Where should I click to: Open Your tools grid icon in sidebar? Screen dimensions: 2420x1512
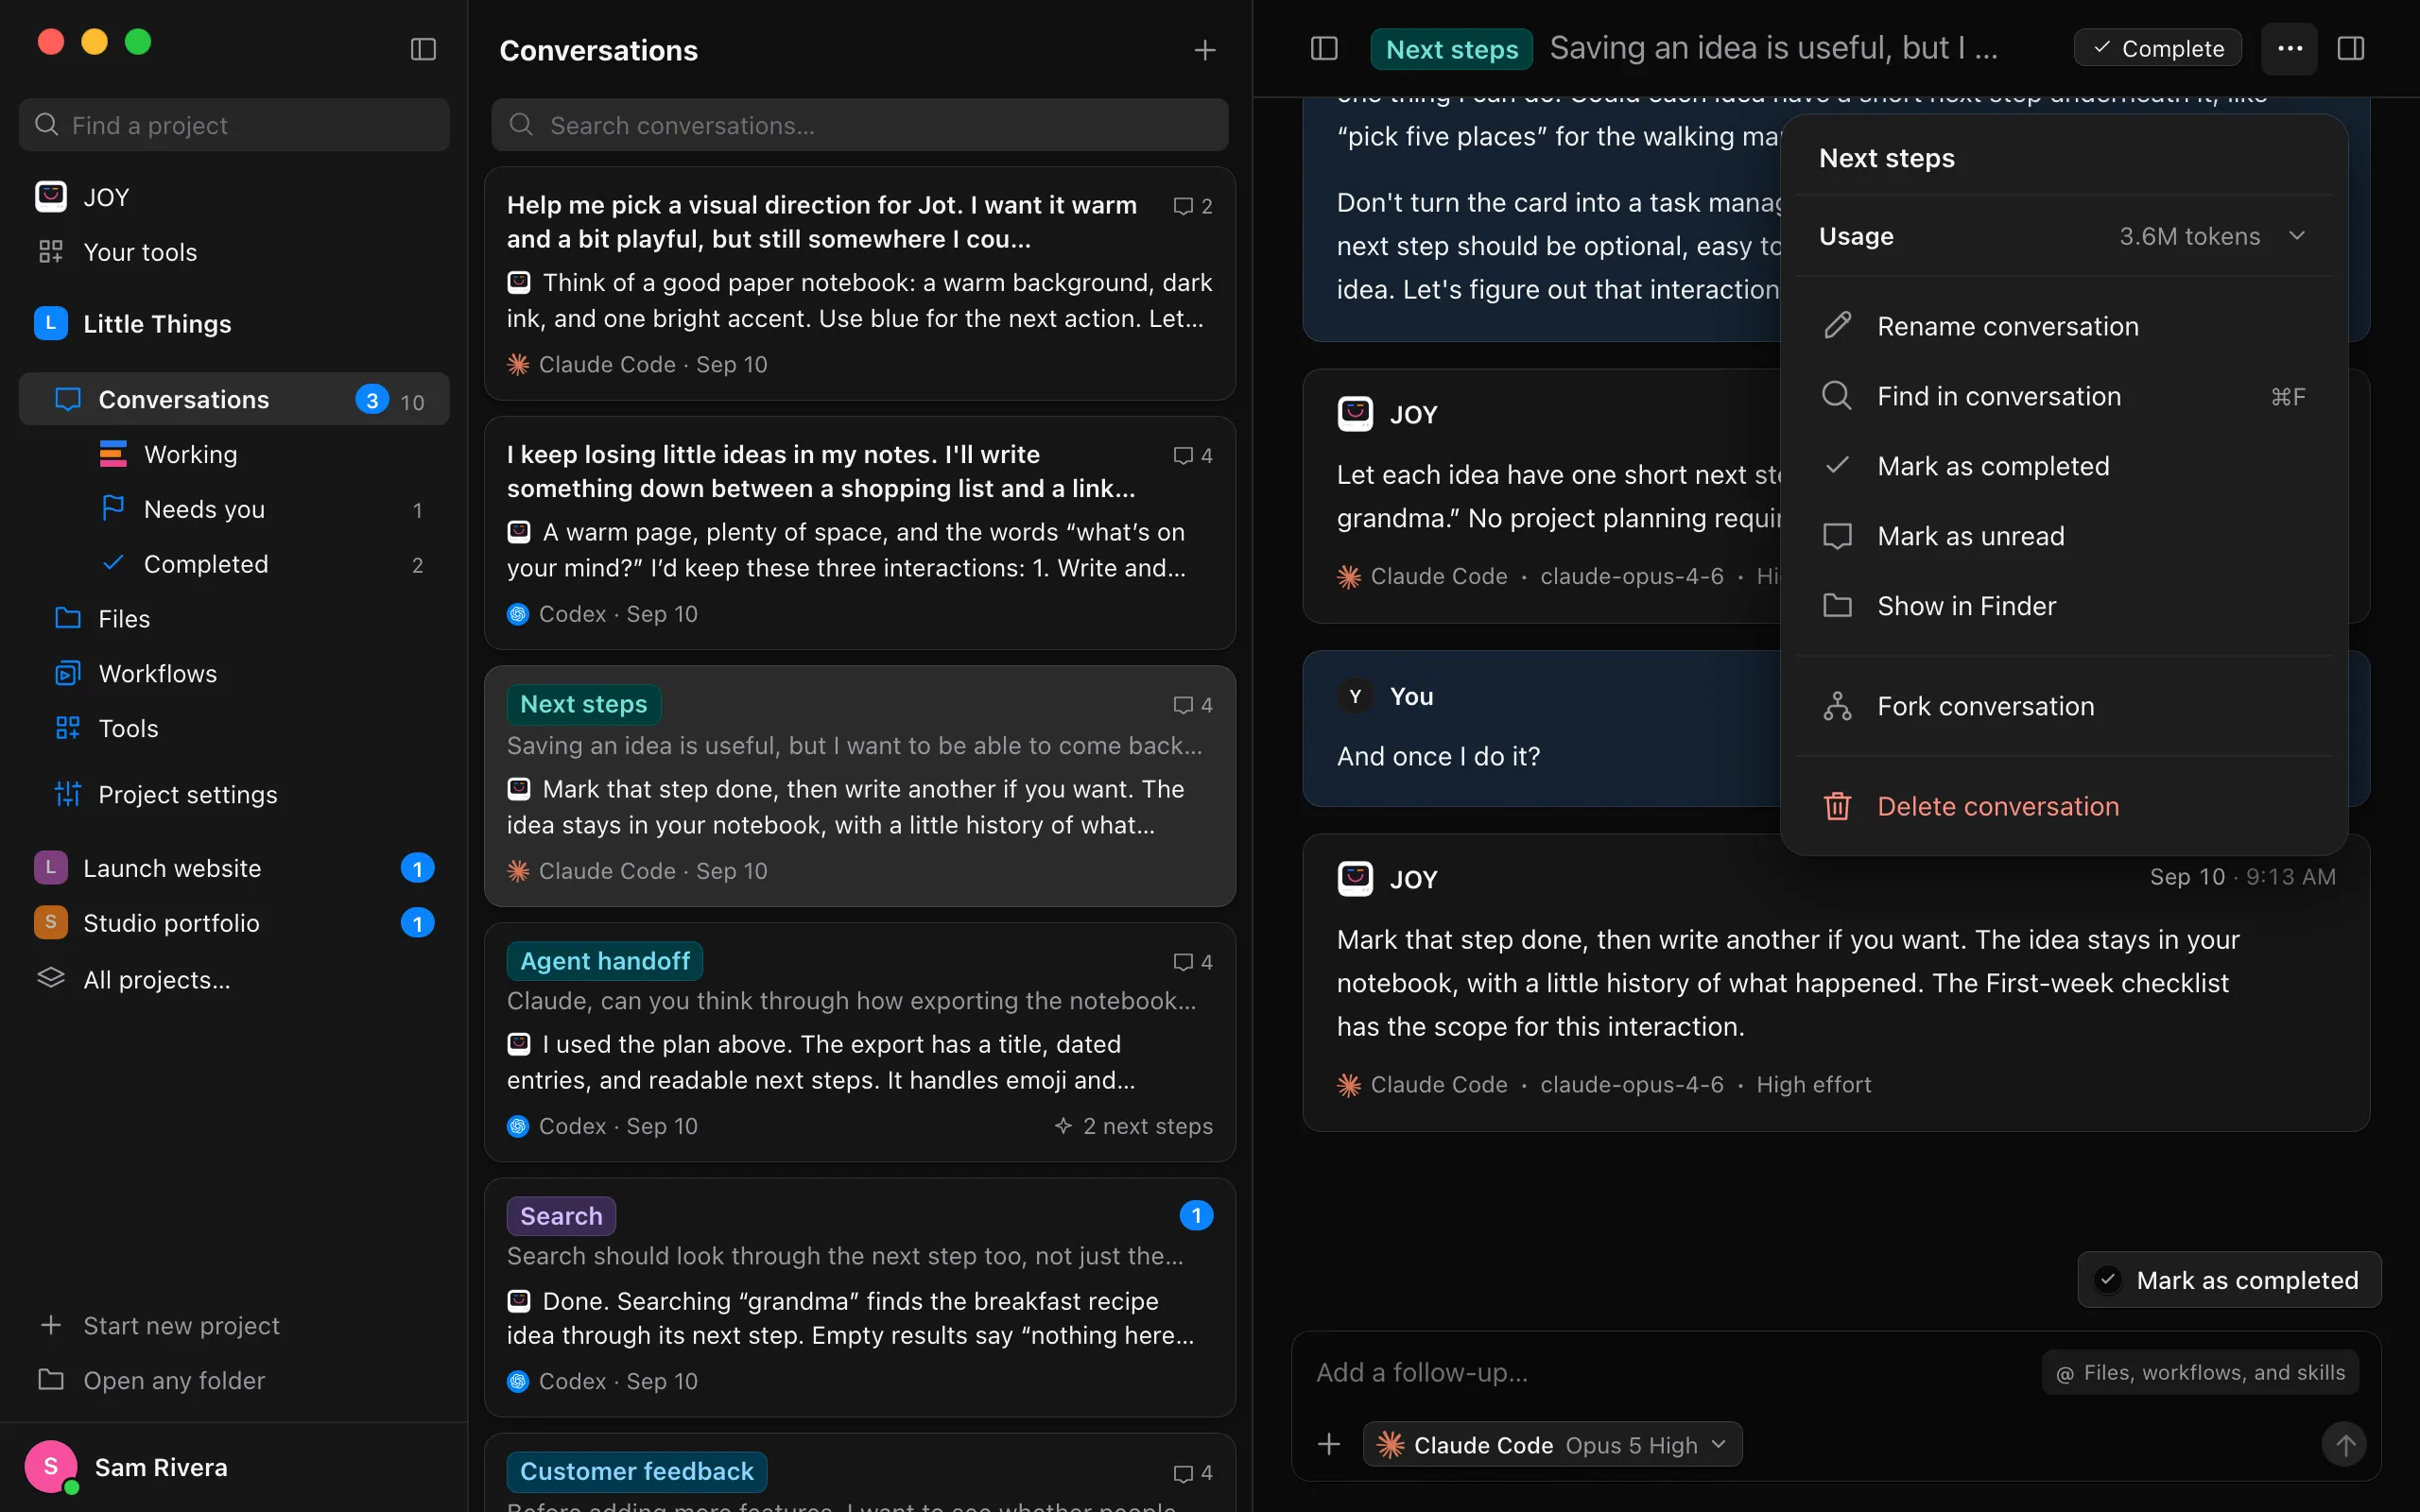(x=51, y=252)
